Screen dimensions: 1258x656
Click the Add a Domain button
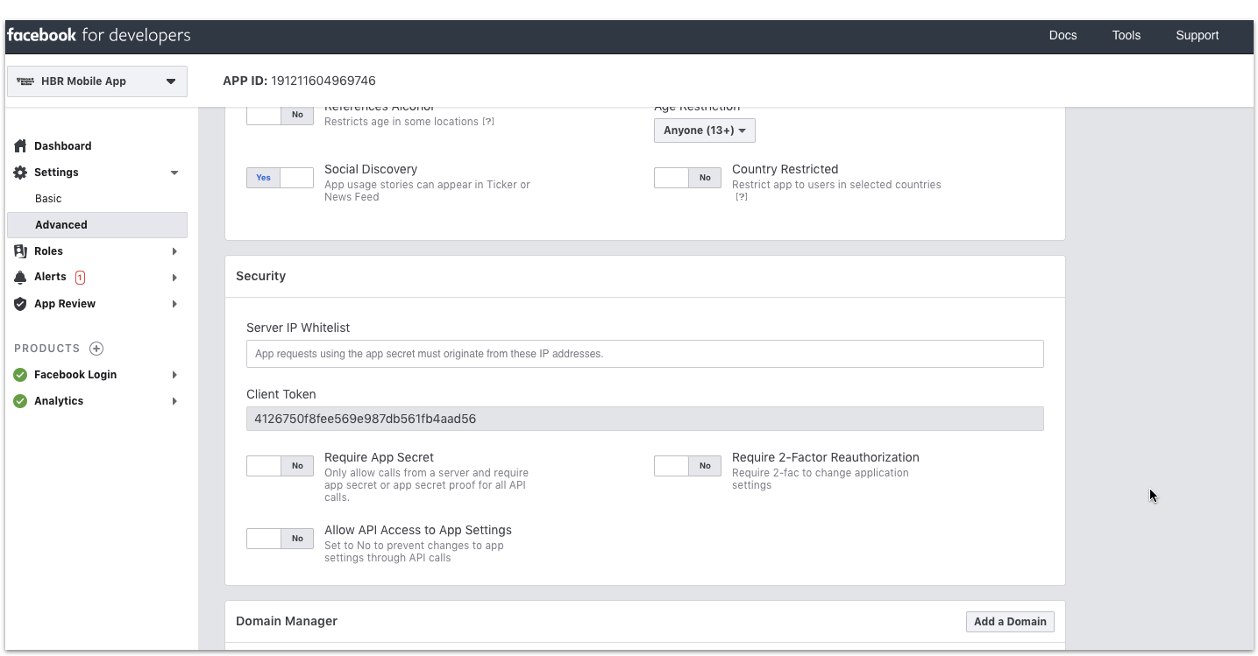pos(1010,622)
